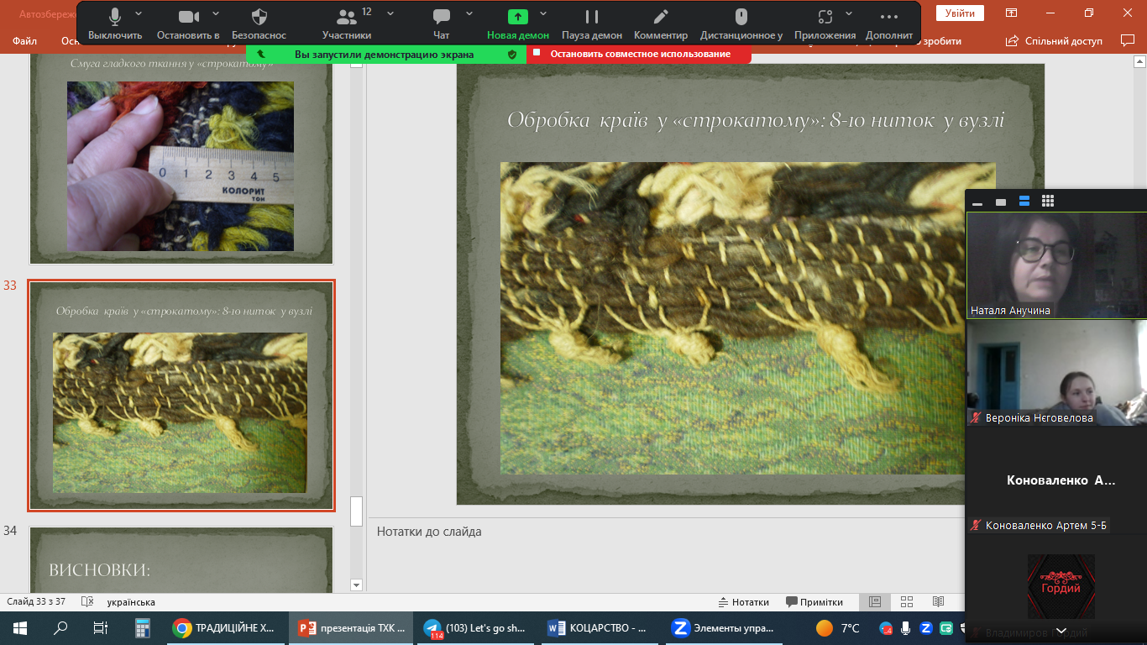Open ribbon display options icon
1147x645 pixels.
(1012, 13)
